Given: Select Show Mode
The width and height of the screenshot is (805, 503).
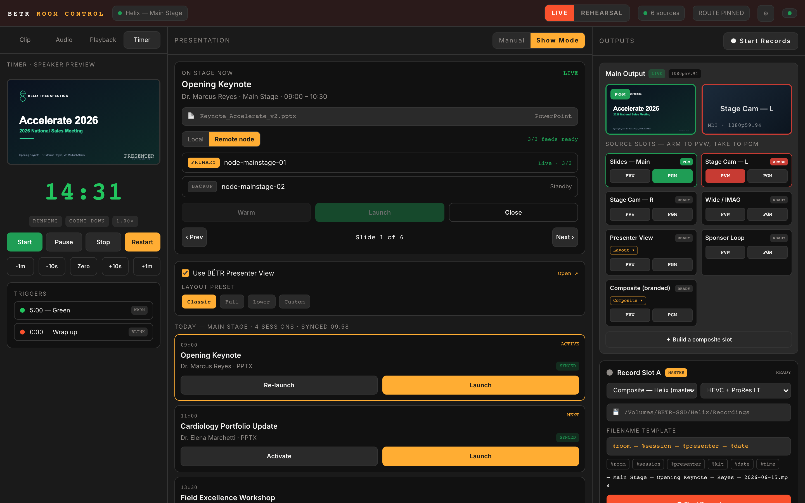Looking at the screenshot, I should (557, 40).
